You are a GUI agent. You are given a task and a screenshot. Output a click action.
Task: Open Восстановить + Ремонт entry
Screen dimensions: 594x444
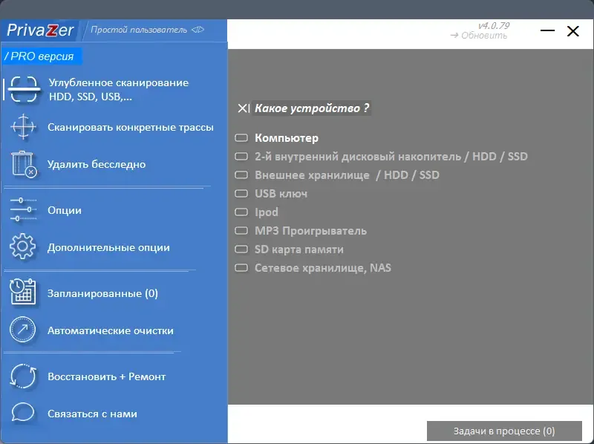pos(107,376)
